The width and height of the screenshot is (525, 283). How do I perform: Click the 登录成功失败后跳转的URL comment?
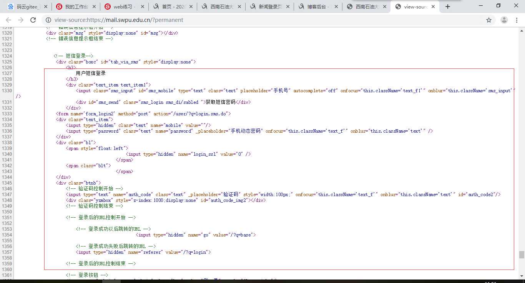116,246
